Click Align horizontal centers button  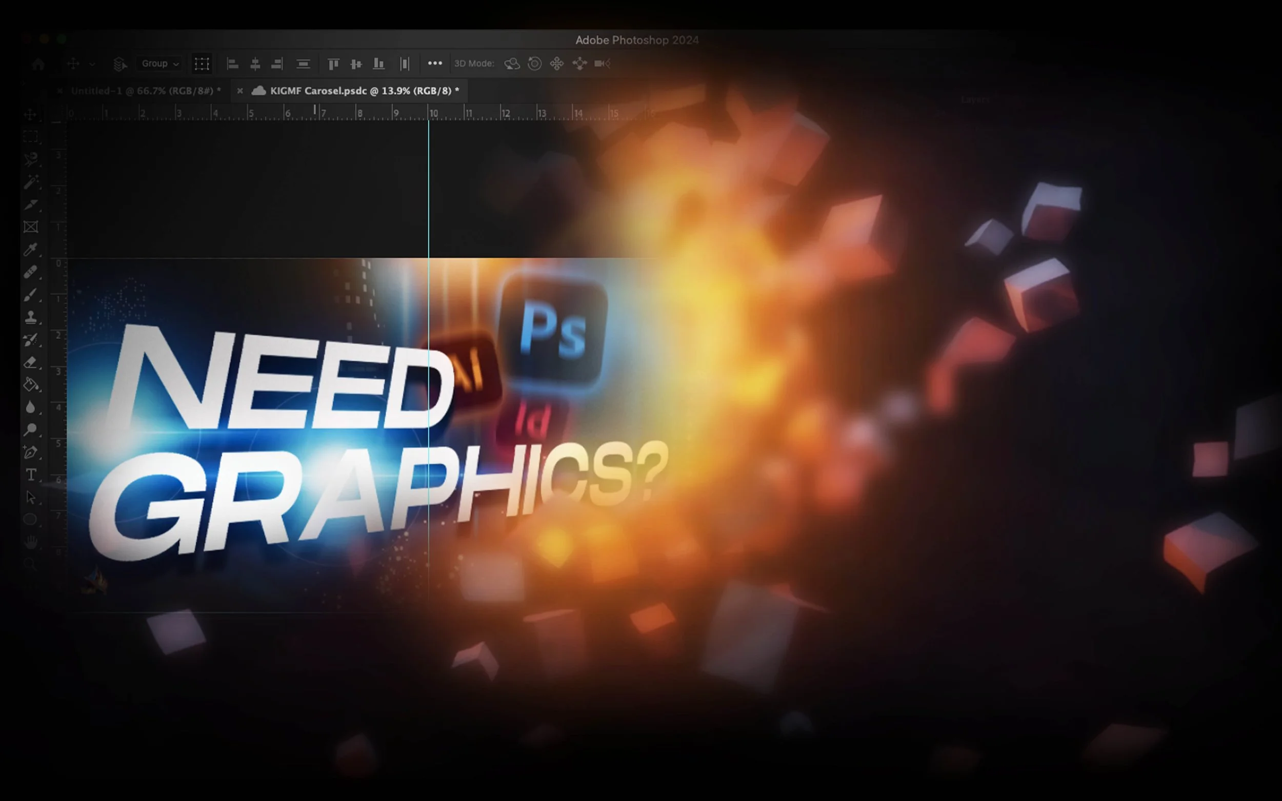pyautogui.click(x=255, y=64)
